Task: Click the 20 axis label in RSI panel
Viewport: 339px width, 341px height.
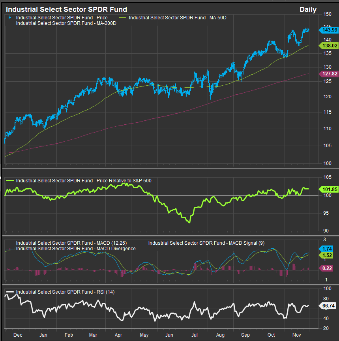Action: pyautogui.click(x=326, y=328)
